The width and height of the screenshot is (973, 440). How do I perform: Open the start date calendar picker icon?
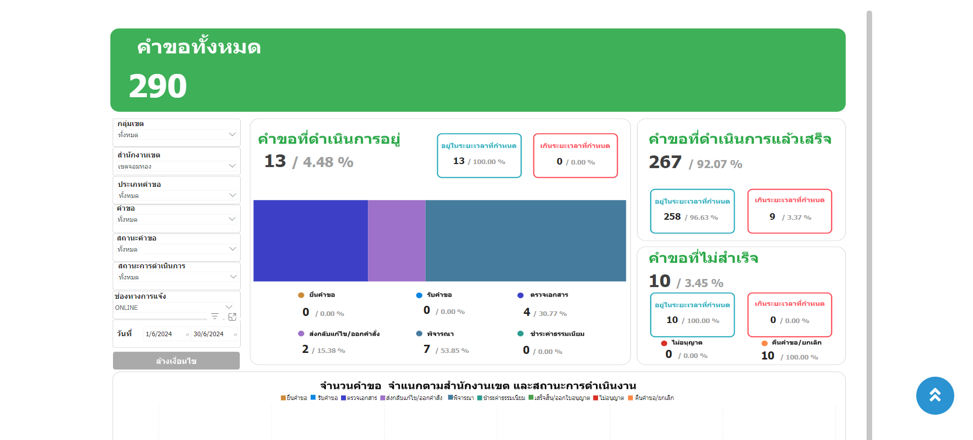pos(187,334)
